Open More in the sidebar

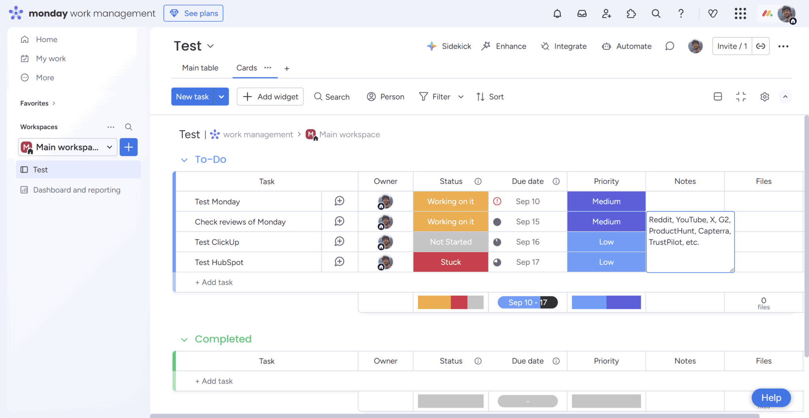pyautogui.click(x=45, y=78)
